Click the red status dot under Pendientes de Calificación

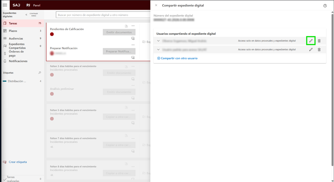[x=52, y=34]
